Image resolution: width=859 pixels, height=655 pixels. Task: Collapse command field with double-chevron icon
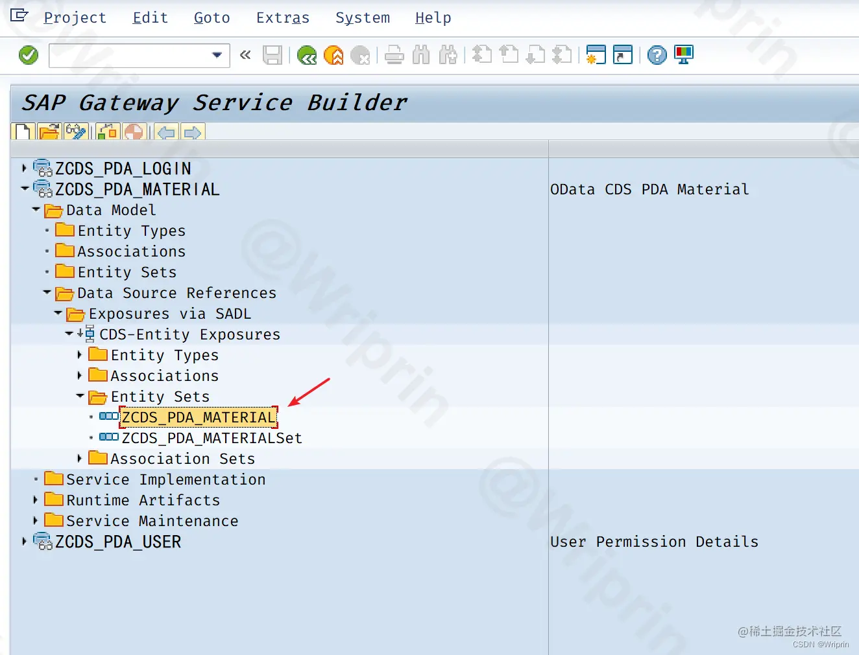[245, 55]
